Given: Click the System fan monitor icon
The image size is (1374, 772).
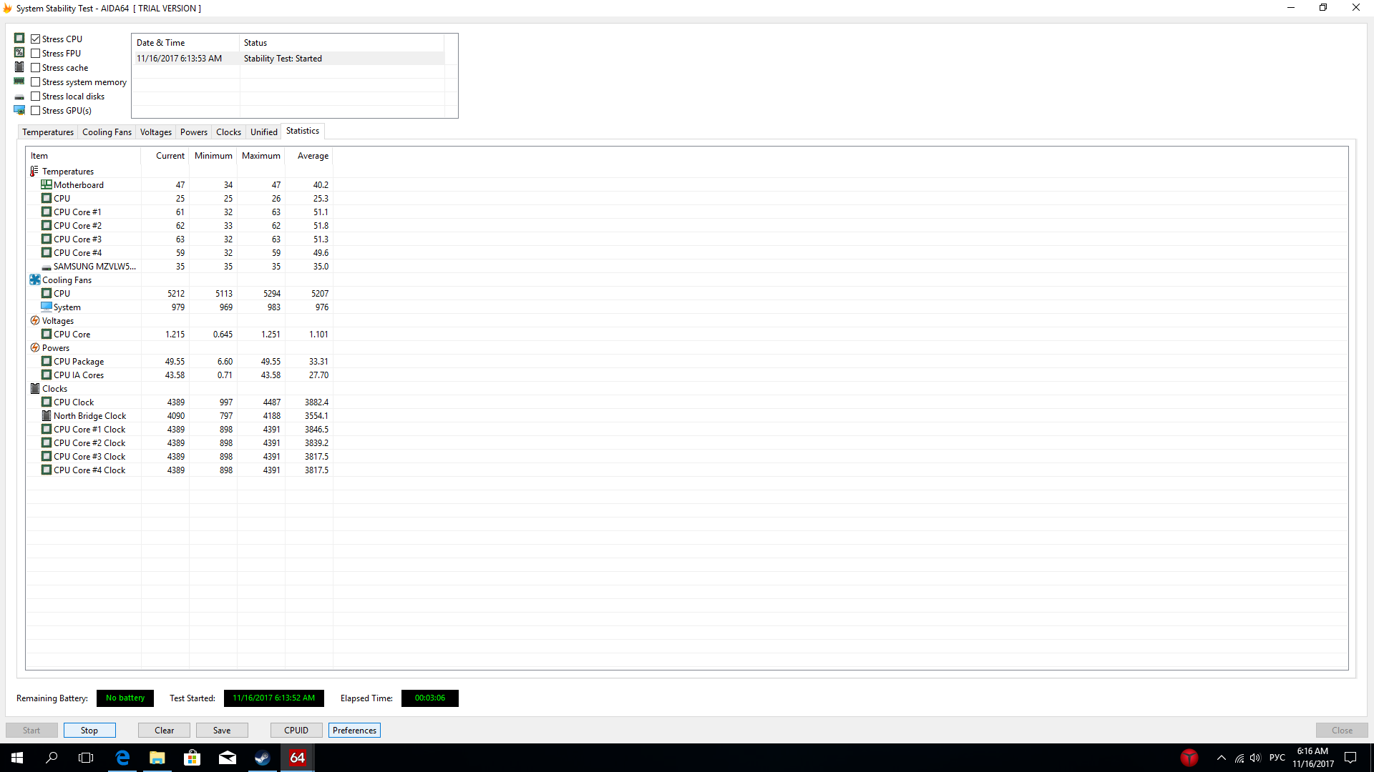Looking at the screenshot, I should [47, 307].
